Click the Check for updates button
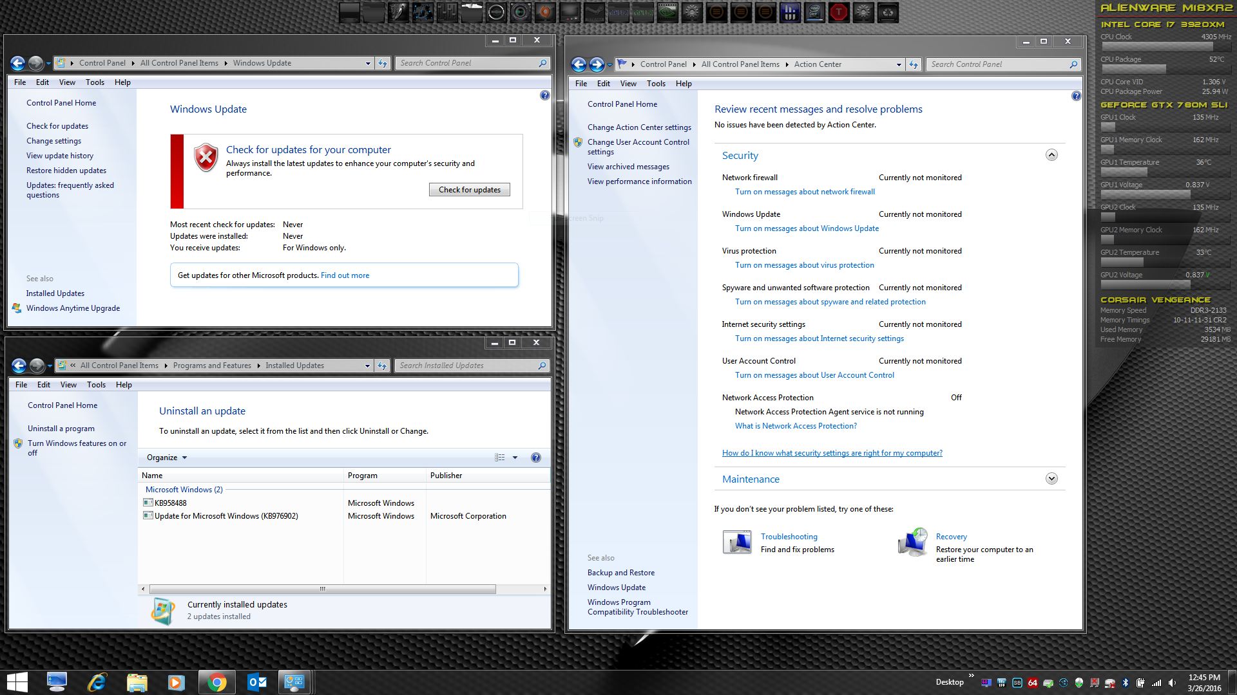The width and height of the screenshot is (1237, 695). pyautogui.click(x=470, y=190)
